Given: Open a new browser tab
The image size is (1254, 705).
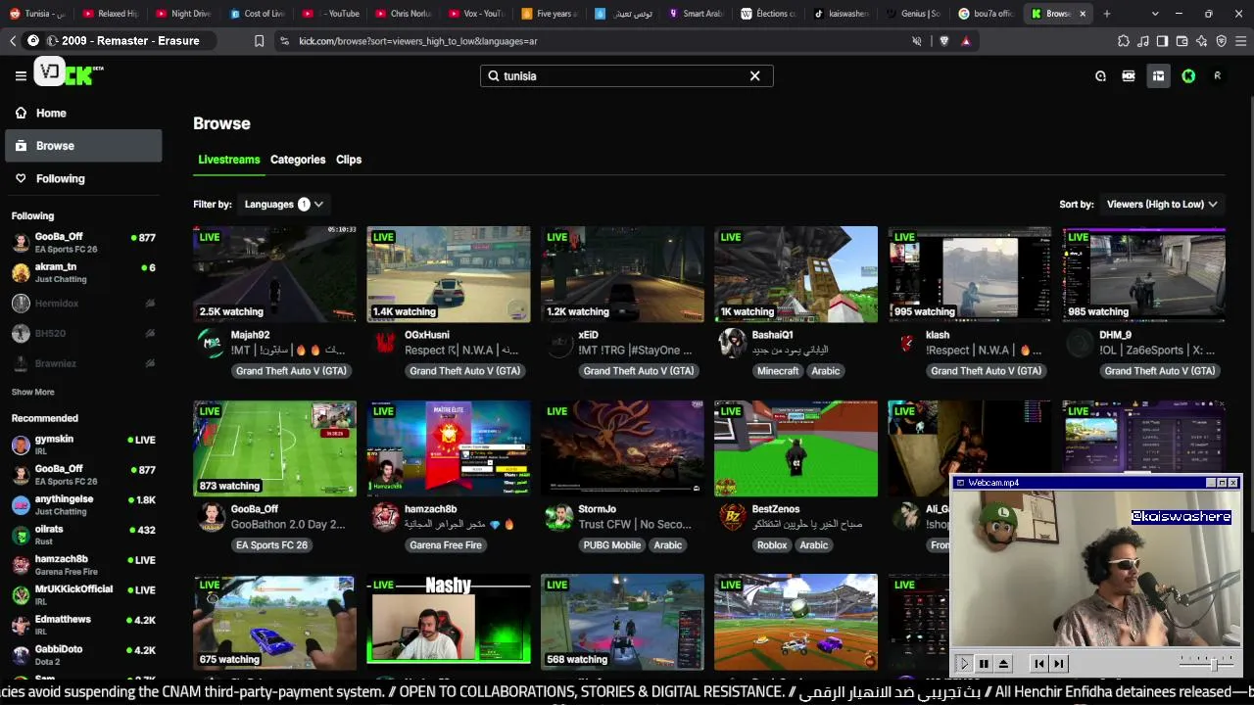Looking at the screenshot, I should (x=1106, y=14).
